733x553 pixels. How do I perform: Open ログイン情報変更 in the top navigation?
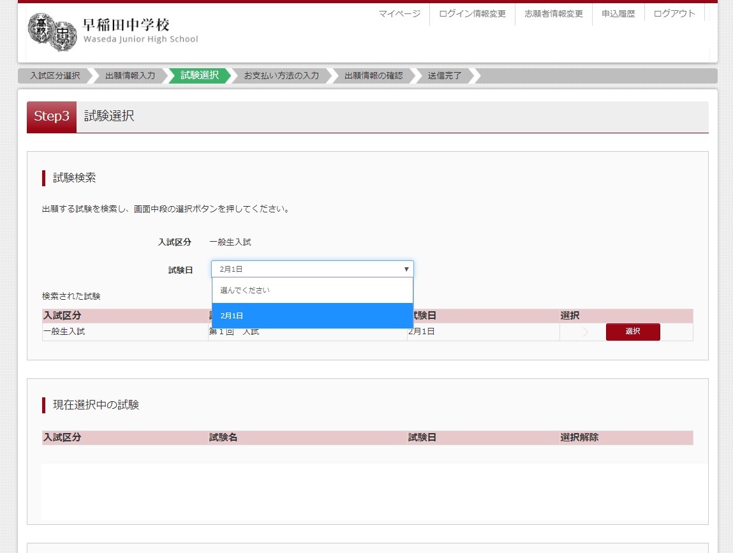coord(472,13)
